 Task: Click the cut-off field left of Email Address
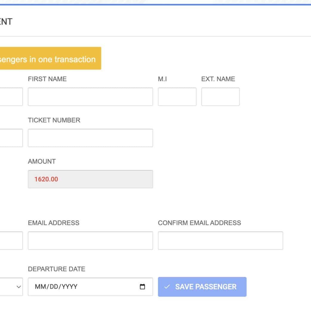pos(11,241)
